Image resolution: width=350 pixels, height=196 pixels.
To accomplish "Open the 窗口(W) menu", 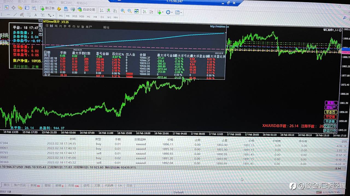I will 66,3.
